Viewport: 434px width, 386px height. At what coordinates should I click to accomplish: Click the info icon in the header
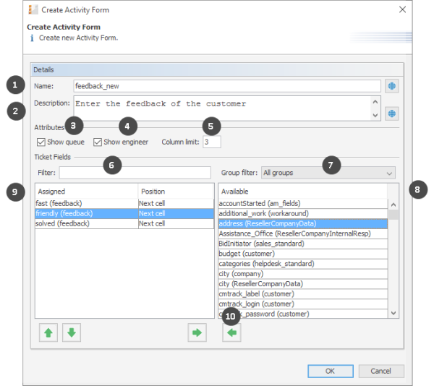[31, 38]
